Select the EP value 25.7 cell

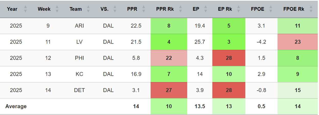(200, 42)
